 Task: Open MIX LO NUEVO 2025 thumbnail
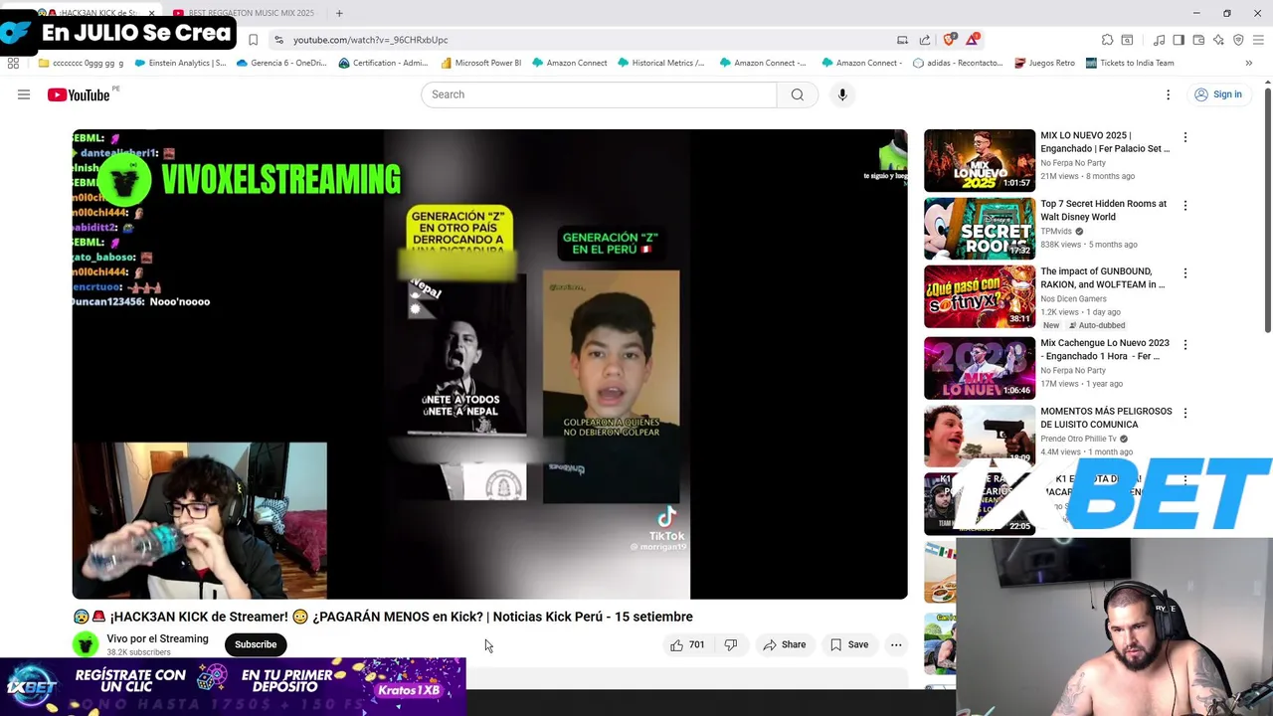[980, 160]
